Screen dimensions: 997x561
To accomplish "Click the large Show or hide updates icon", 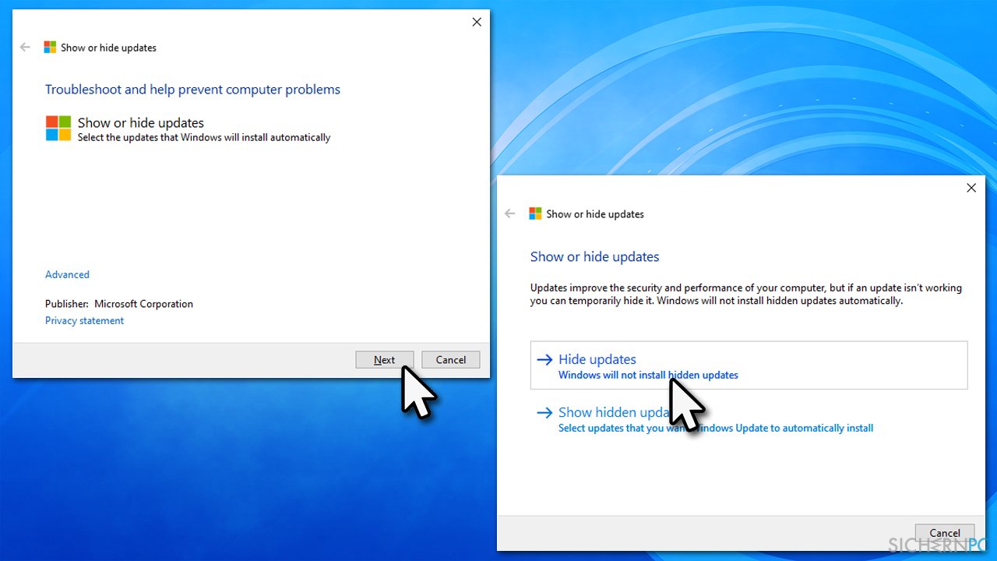I will click(58, 129).
